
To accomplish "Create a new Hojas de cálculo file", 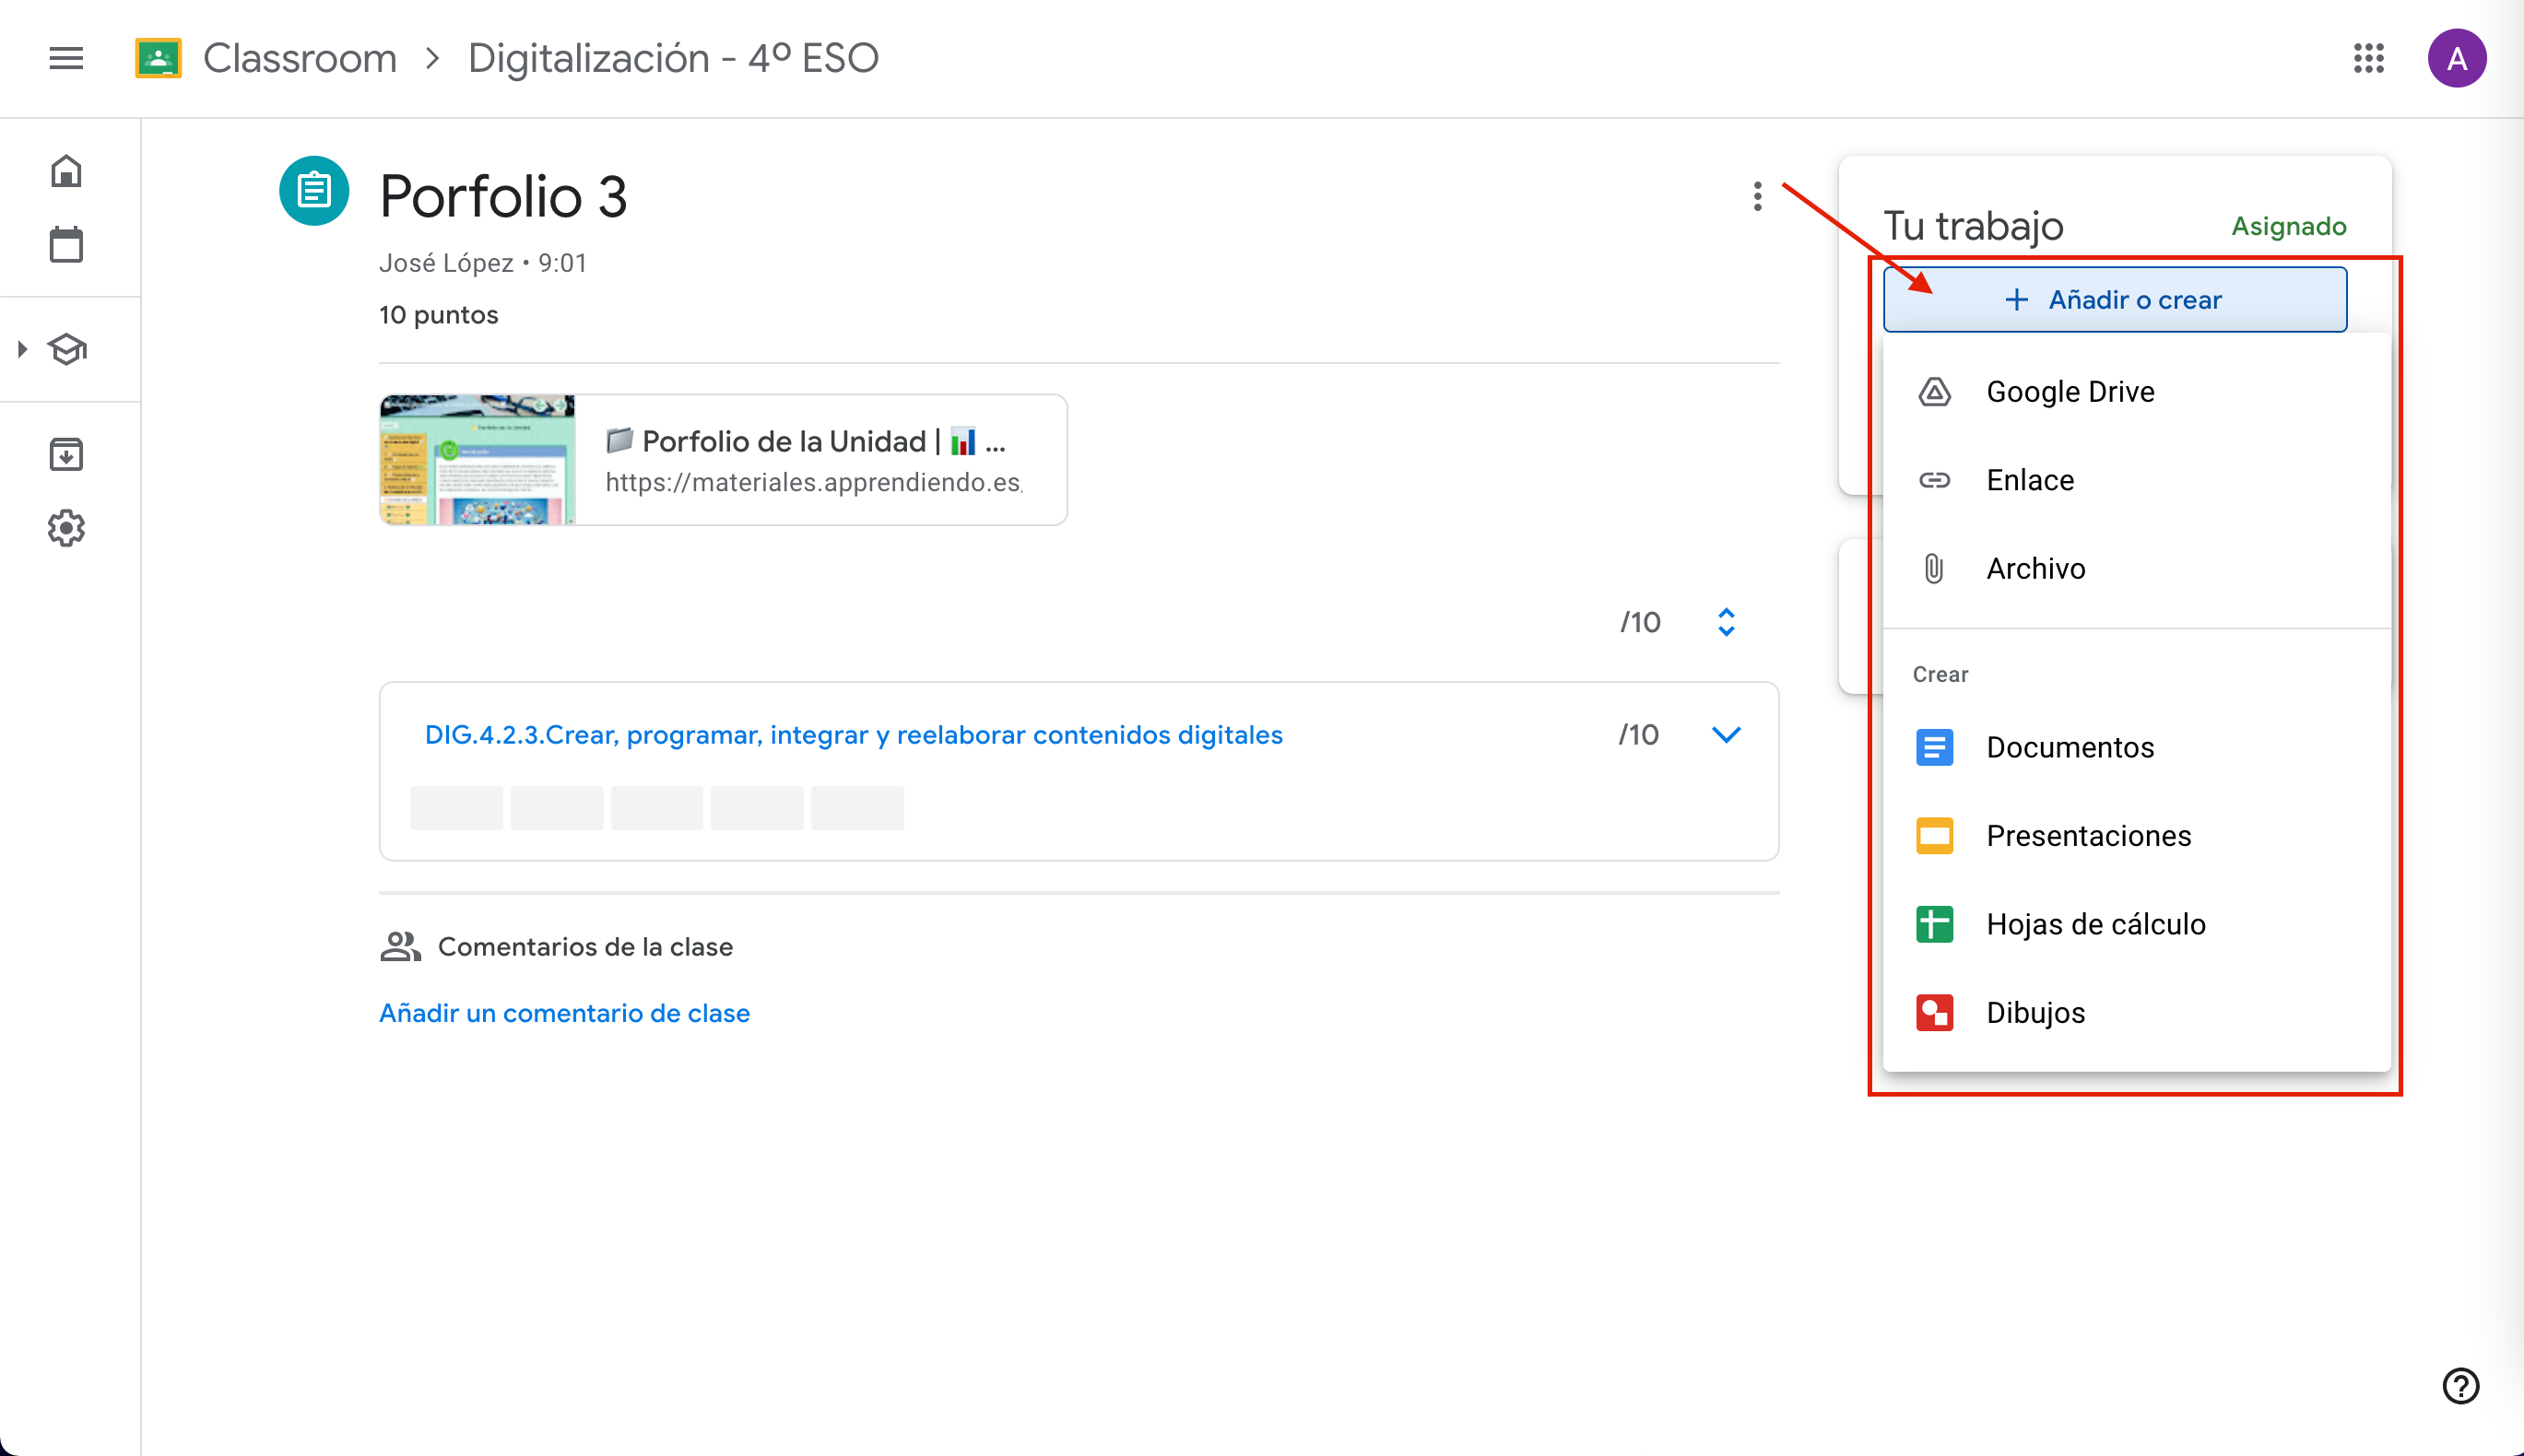I will pos(2094,924).
